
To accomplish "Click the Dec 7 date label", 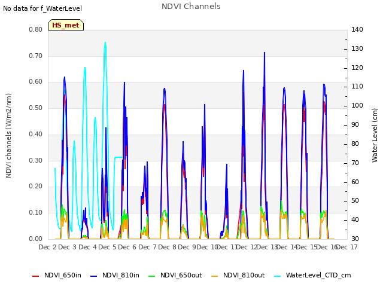I will click(147, 247).
